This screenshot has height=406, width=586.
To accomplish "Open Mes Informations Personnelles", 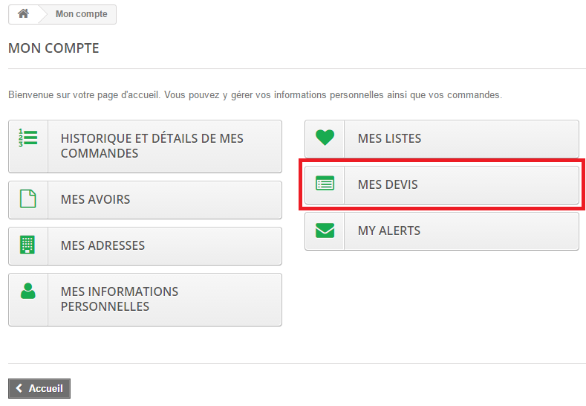I will (x=145, y=300).
